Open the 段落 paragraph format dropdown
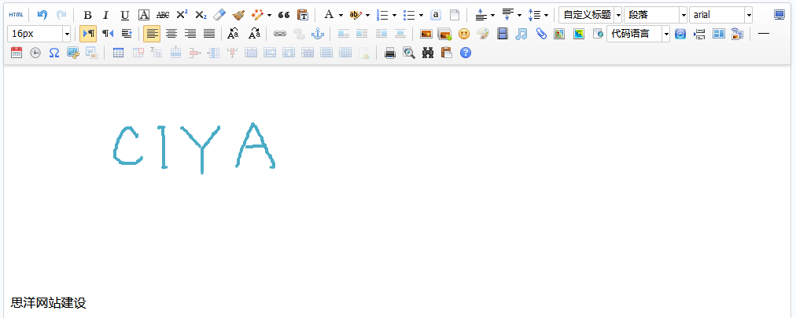Screen dimensions: 796x318 [x=683, y=15]
